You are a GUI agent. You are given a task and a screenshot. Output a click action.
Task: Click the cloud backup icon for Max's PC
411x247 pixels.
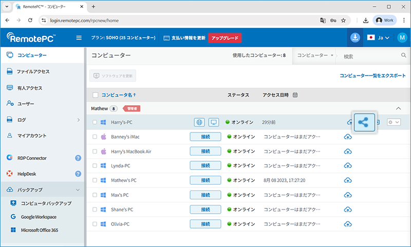(x=348, y=195)
